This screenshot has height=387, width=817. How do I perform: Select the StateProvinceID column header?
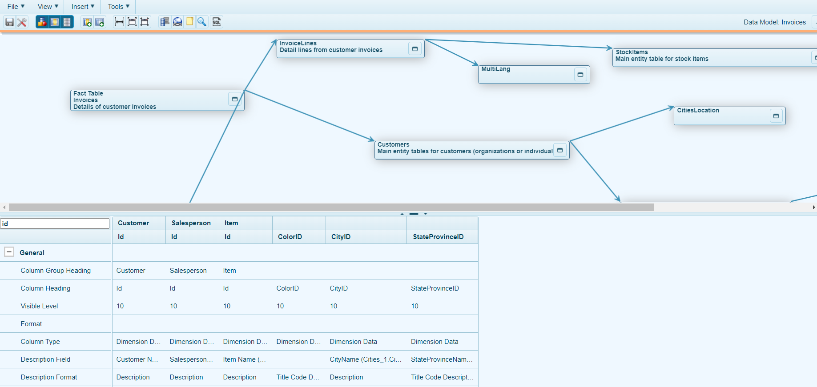438,237
